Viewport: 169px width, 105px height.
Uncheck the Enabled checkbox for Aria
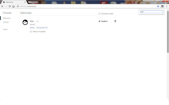tap(100, 21)
